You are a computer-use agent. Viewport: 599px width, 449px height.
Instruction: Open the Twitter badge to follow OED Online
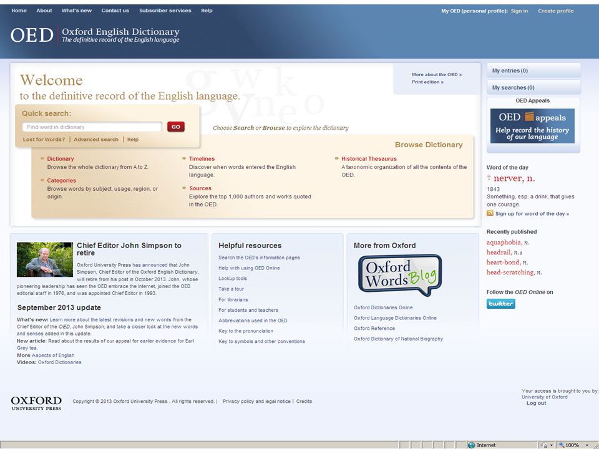pos(501,304)
